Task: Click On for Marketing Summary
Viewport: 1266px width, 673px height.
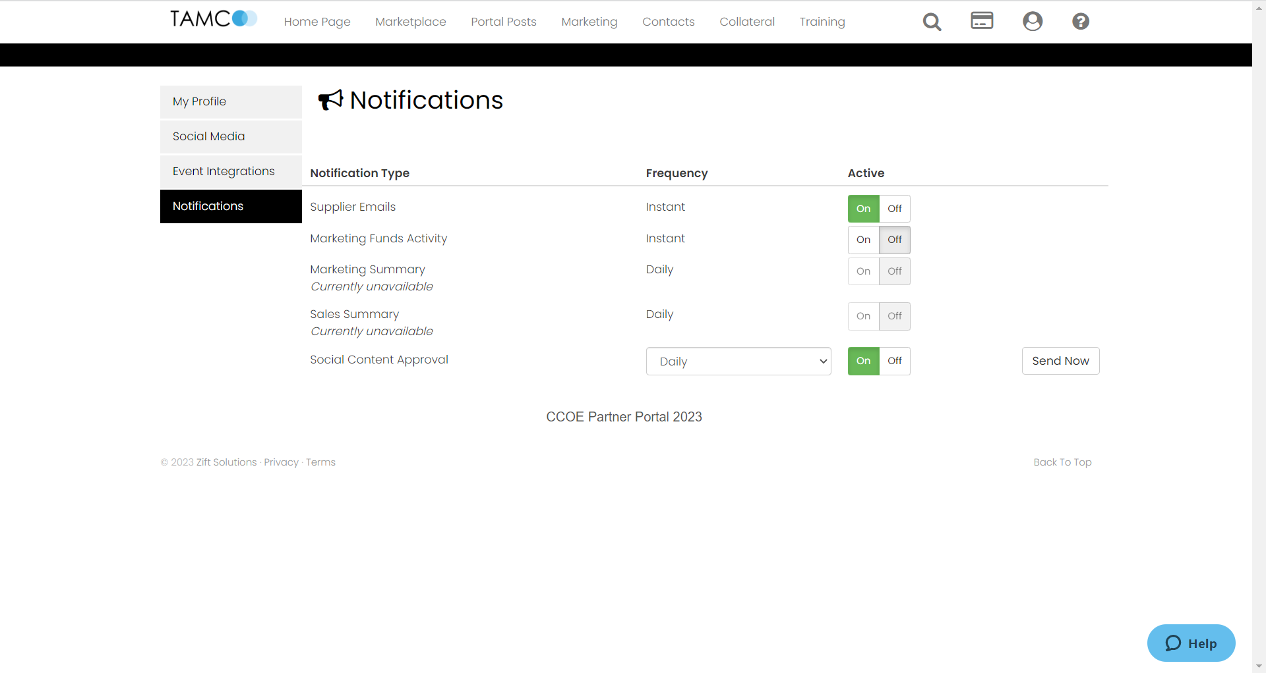Action: pos(863,271)
